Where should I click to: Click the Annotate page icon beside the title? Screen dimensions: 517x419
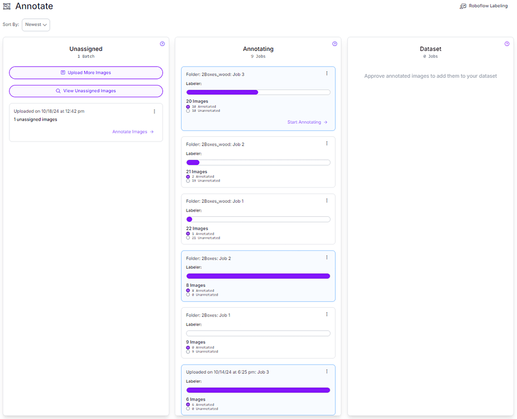coord(8,6)
